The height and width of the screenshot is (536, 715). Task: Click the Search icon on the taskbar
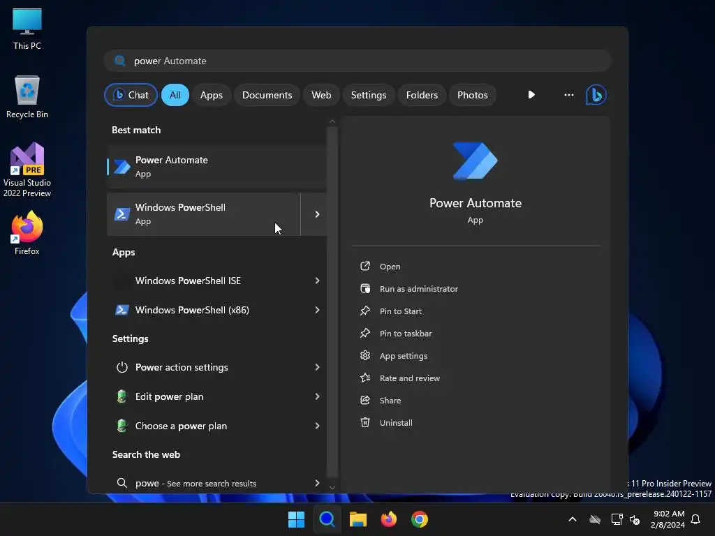327,519
